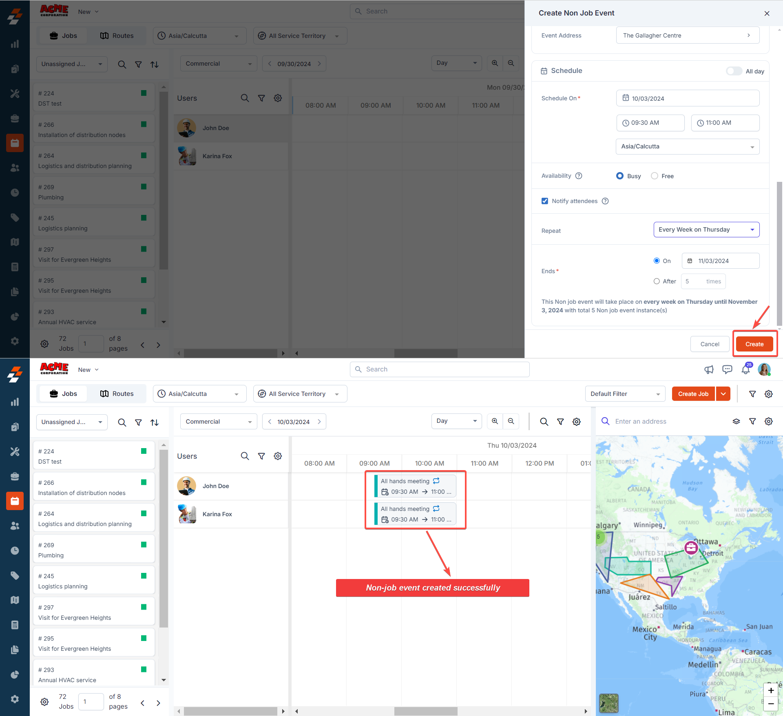
Task: Expand the Create Job split arrow
Action: [x=723, y=394]
